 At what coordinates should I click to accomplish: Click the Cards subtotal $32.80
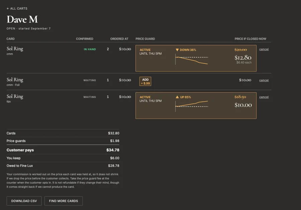coord(114,133)
